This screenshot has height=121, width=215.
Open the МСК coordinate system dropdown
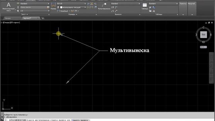point(204,47)
